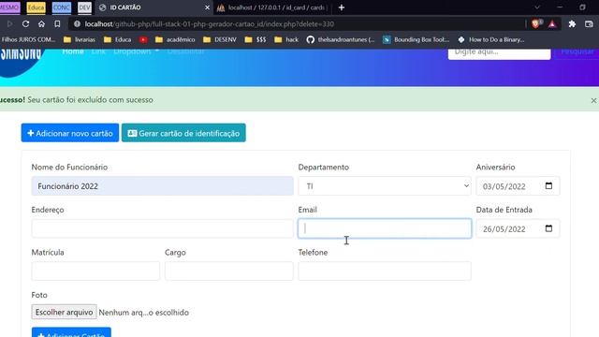Close the ID CARTÃO tab
Image resolution: width=599 pixels, height=337 pixels.
click(207, 7)
